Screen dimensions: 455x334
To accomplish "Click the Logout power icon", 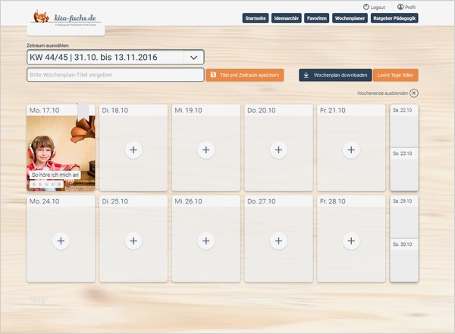I will coord(366,7).
